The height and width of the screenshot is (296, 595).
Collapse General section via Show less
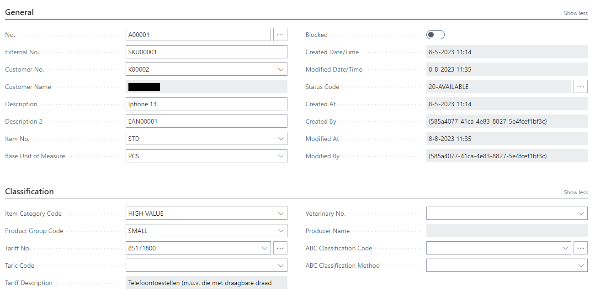(x=575, y=13)
